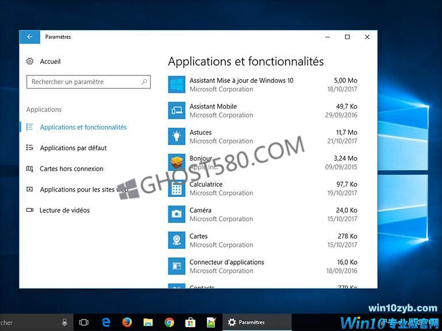
Task: Click Cartes app icon
Action: tap(177, 240)
